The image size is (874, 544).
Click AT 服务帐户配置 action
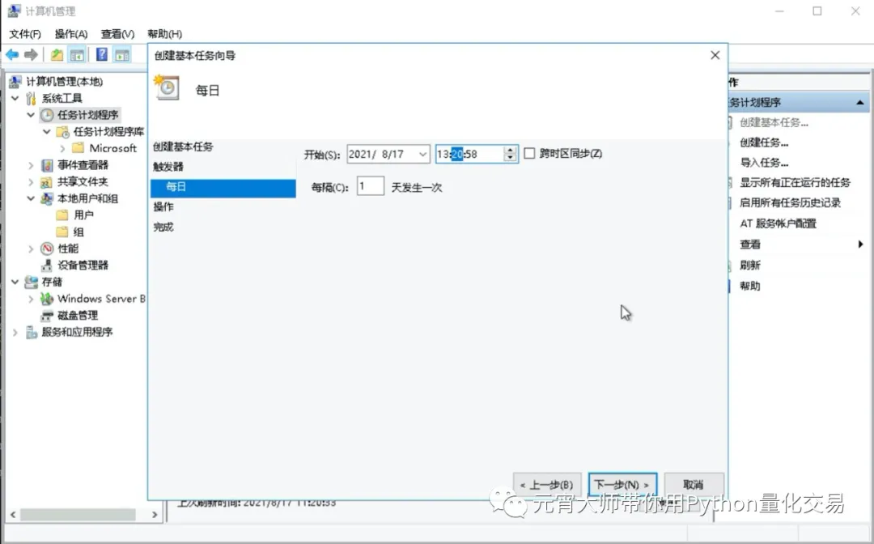coord(779,223)
